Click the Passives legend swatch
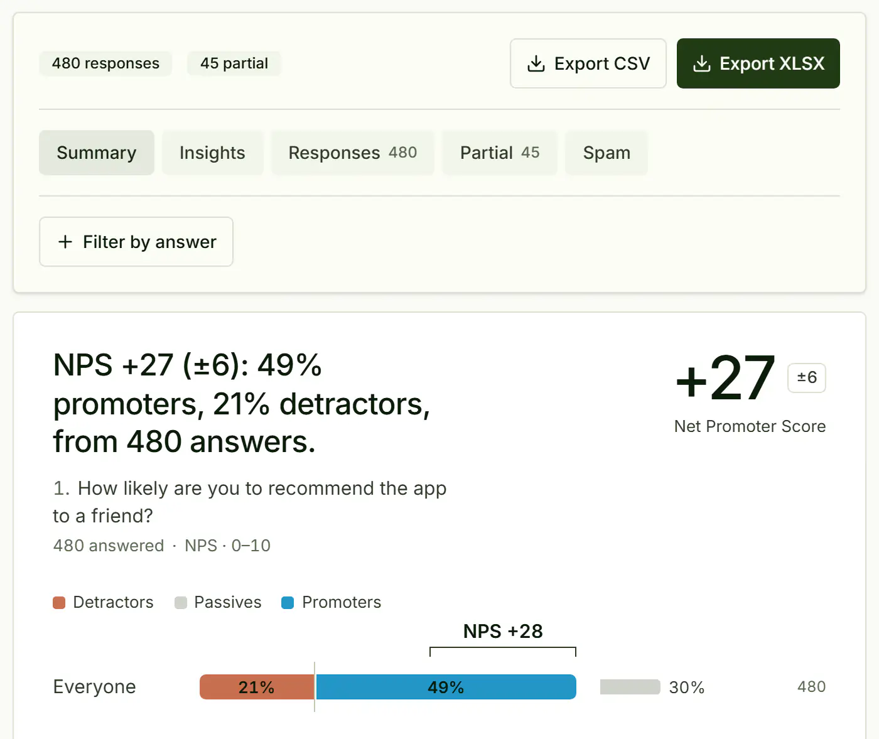Image resolution: width=879 pixels, height=739 pixels. point(181,603)
